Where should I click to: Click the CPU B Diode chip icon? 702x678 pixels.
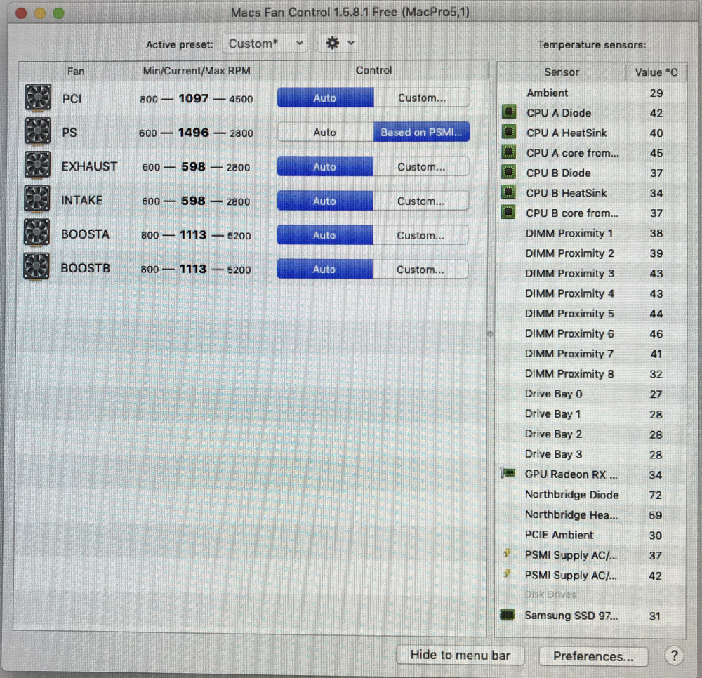tap(508, 172)
